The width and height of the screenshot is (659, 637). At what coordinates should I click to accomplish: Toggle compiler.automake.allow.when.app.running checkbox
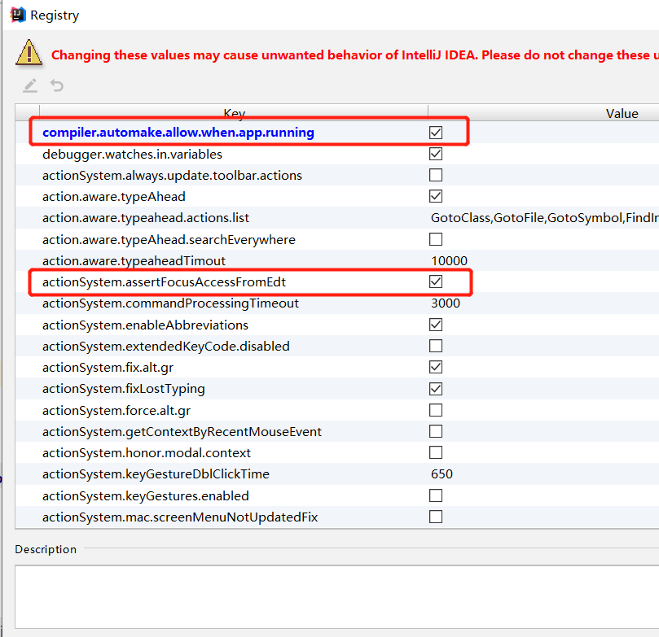tap(436, 133)
